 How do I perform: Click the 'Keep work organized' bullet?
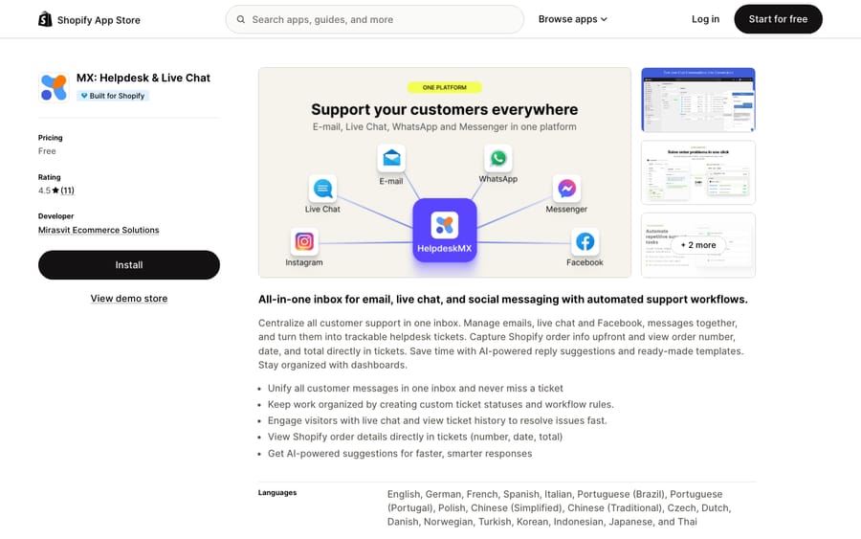pos(440,404)
